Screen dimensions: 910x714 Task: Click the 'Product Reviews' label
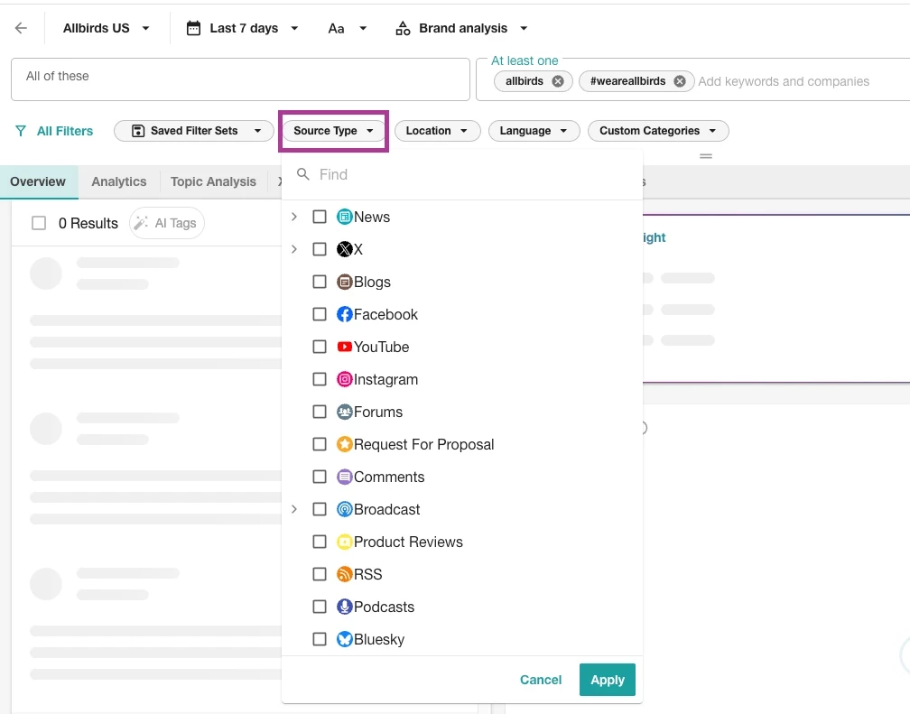[409, 542]
